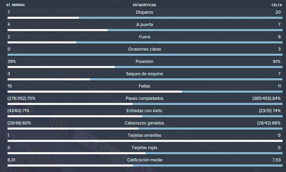
Task: Click St. Mirren's 39% possession value
Action: 12,62
